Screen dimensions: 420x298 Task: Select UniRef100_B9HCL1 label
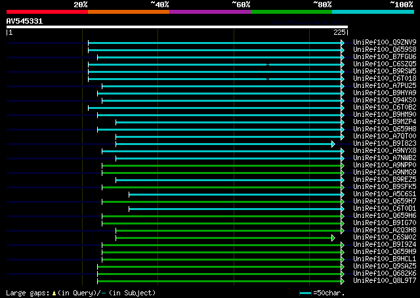[x=385, y=259]
